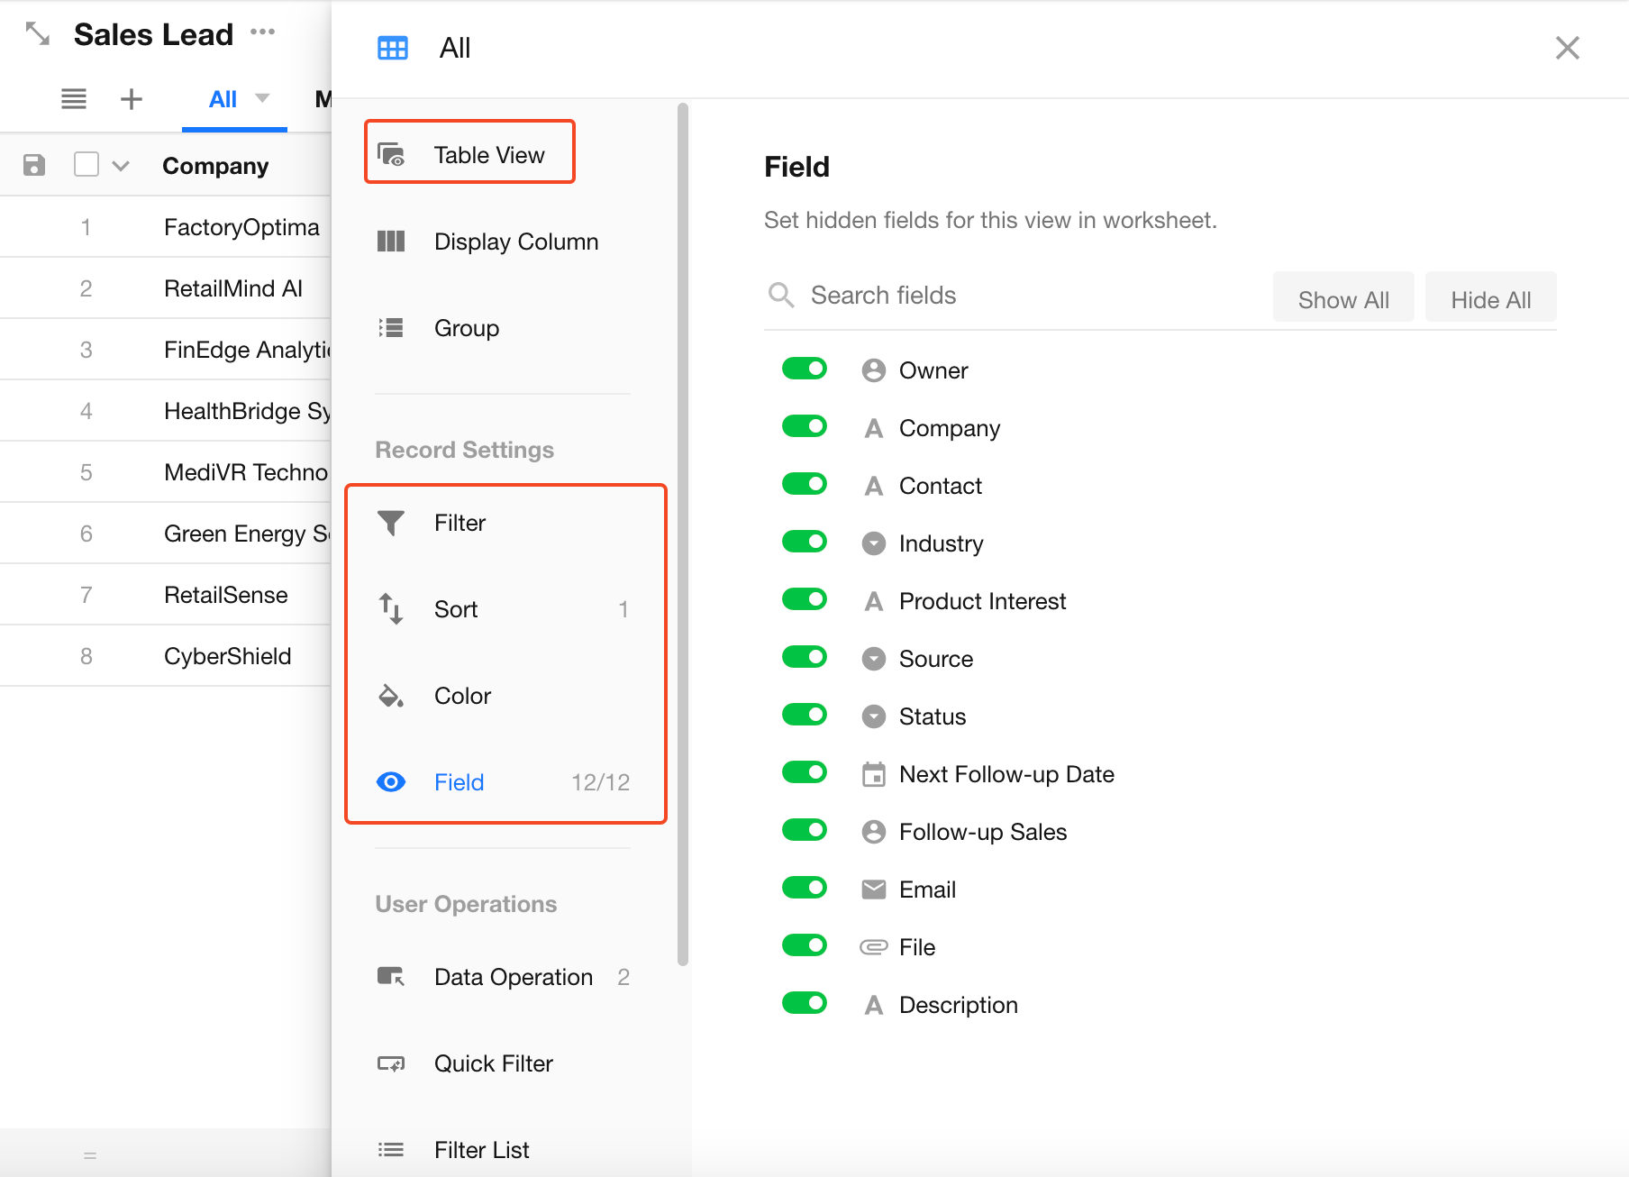Click the save icon in the table header
This screenshot has width=1629, height=1177.
click(34, 165)
